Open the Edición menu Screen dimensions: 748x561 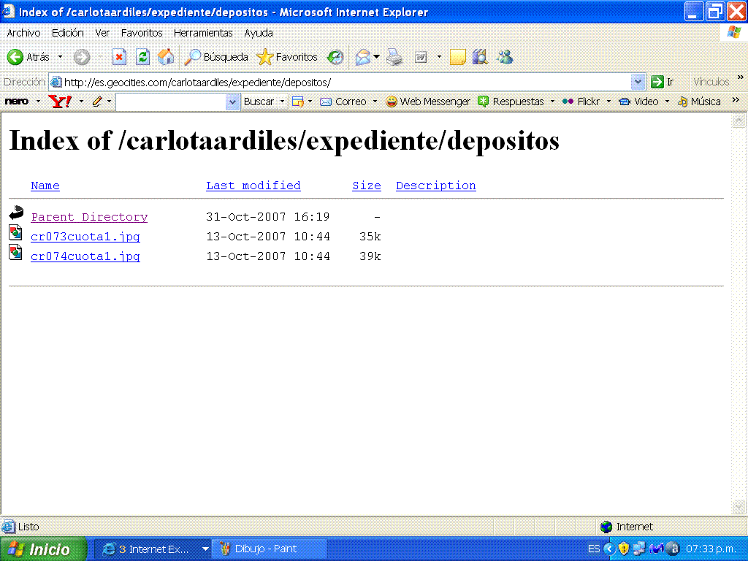coord(68,33)
